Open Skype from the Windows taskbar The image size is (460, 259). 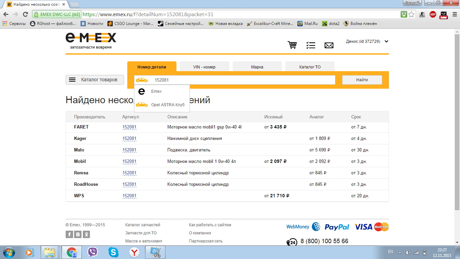113,252
